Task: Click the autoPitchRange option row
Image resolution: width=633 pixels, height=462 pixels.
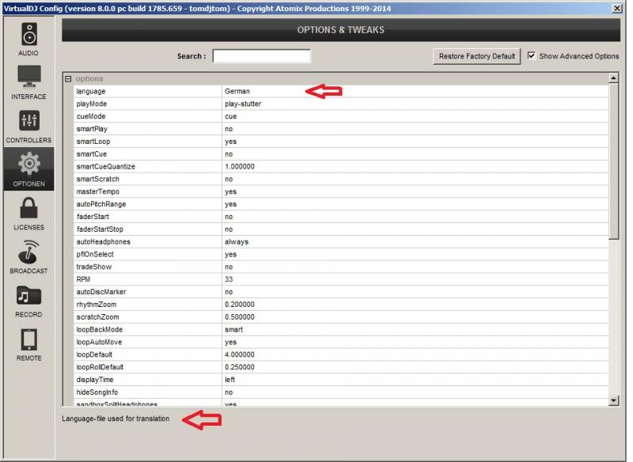Action: pos(341,204)
